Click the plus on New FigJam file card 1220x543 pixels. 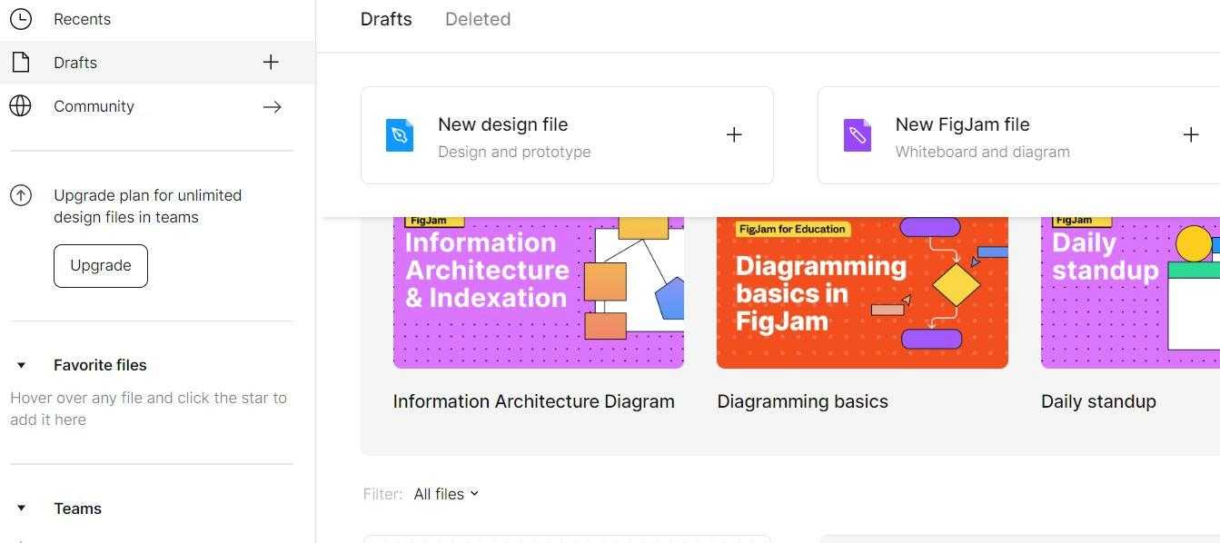click(x=1190, y=135)
